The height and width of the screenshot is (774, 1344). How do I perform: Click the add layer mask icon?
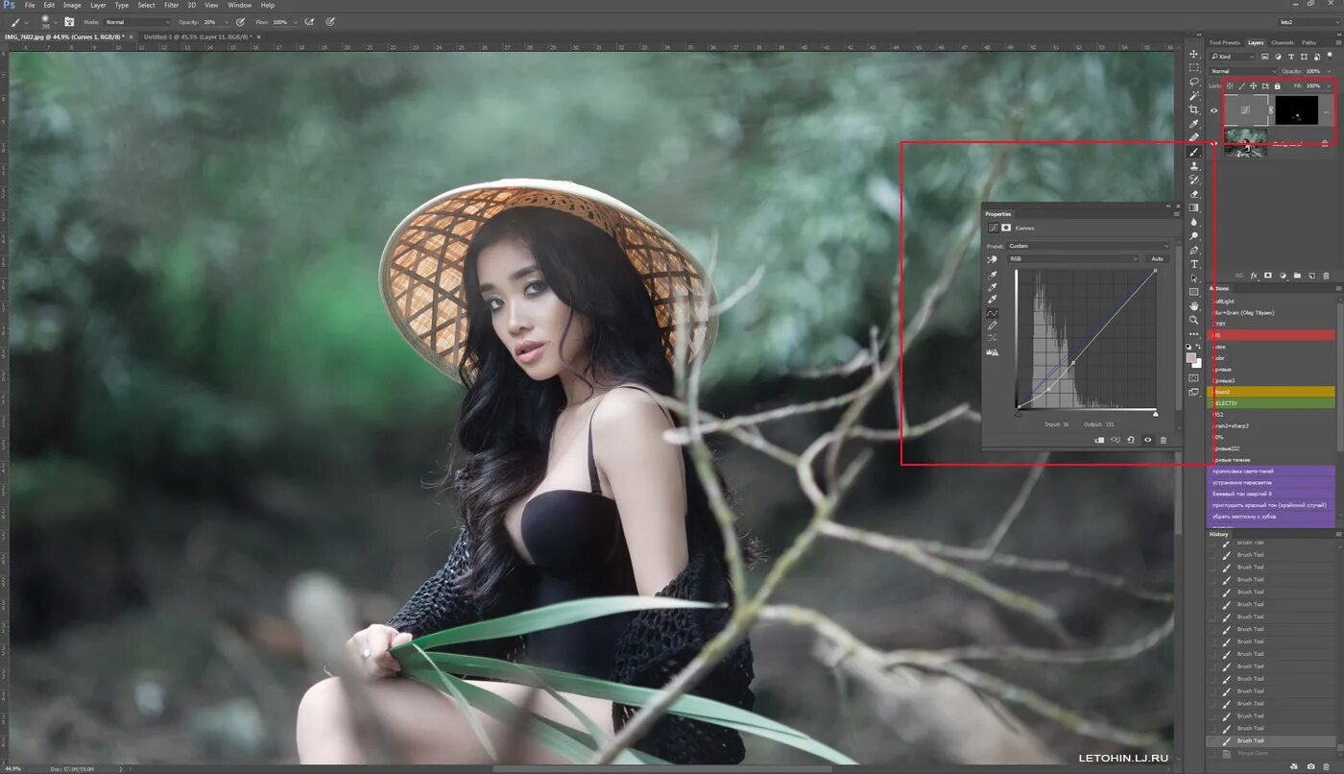tap(1268, 276)
